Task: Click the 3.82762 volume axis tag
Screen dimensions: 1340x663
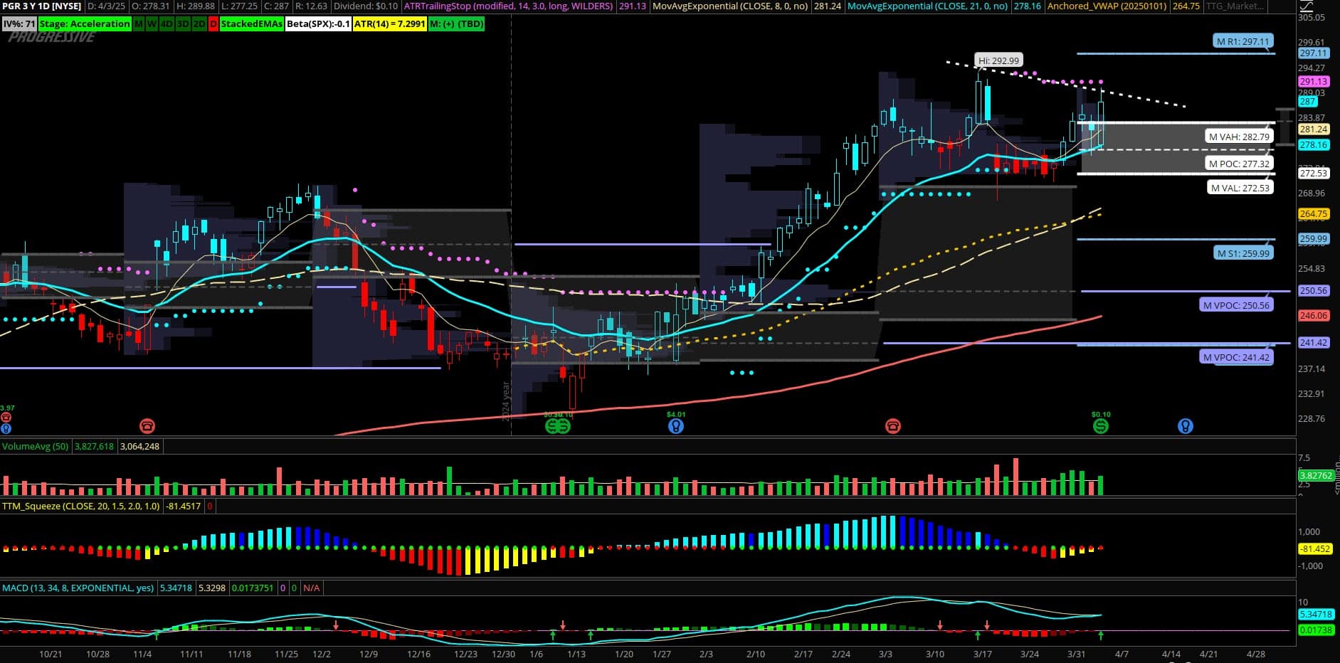Action: tap(1316, 475)
